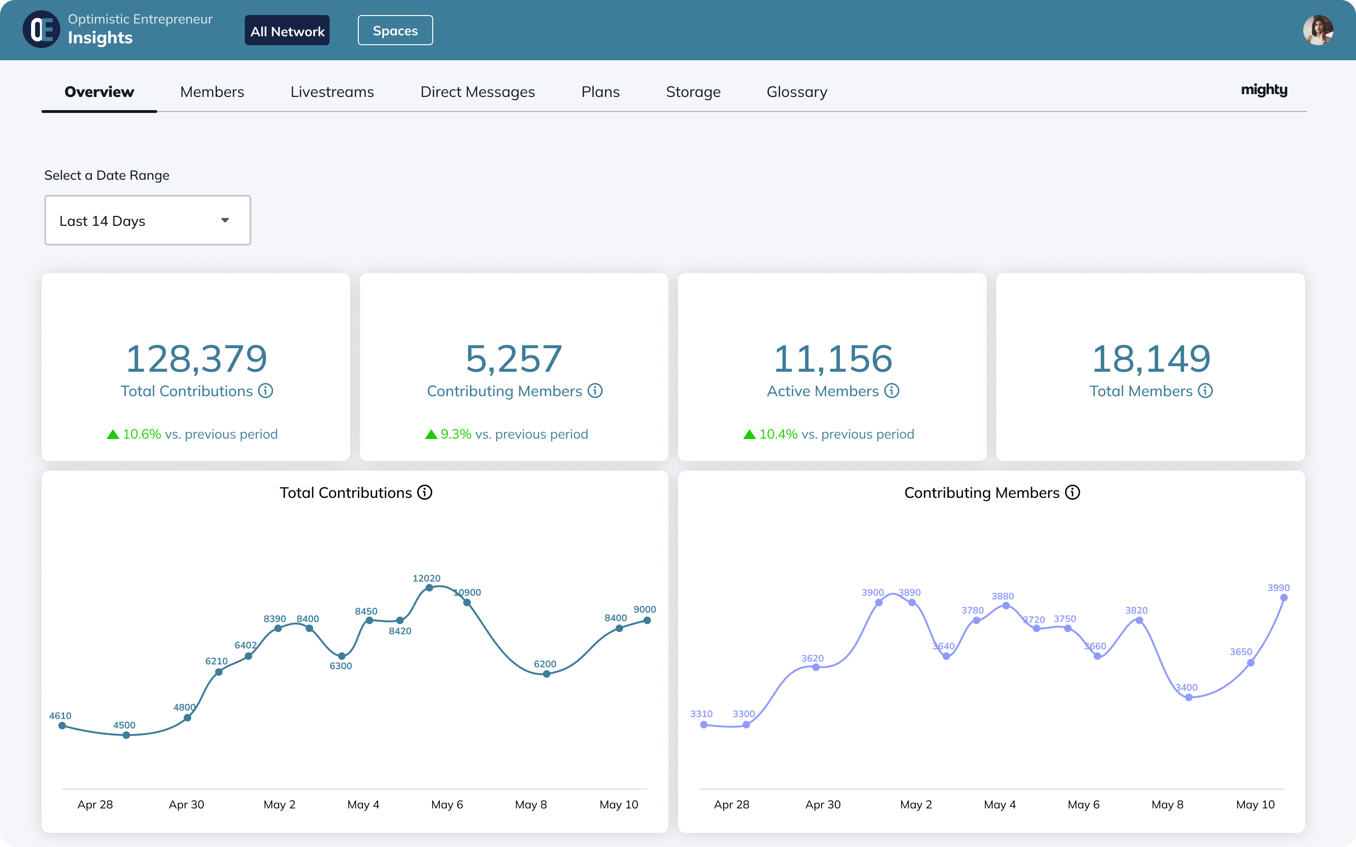The height and width of the screenshot is (847, 1356).
Task: Click the 3990 data point on Contributing Members chart
Action: pyautogui.click(x=1283, y=598)
